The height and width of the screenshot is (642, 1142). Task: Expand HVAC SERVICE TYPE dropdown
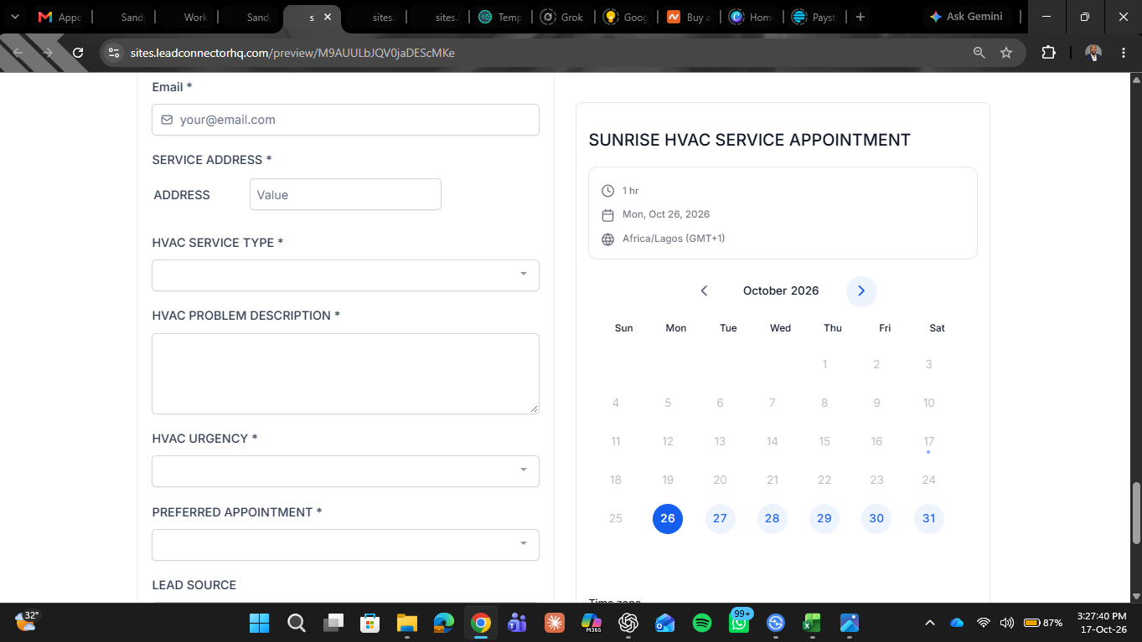(x=345, y=275)
